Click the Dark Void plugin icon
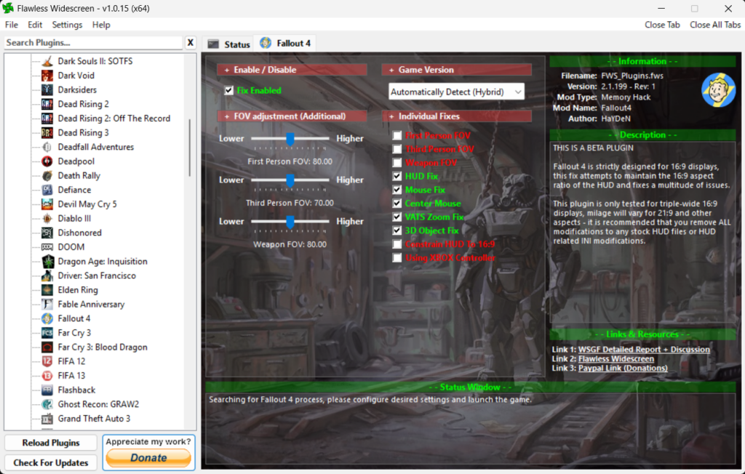Screen dimensions: 745x474 tap(47, 76)
